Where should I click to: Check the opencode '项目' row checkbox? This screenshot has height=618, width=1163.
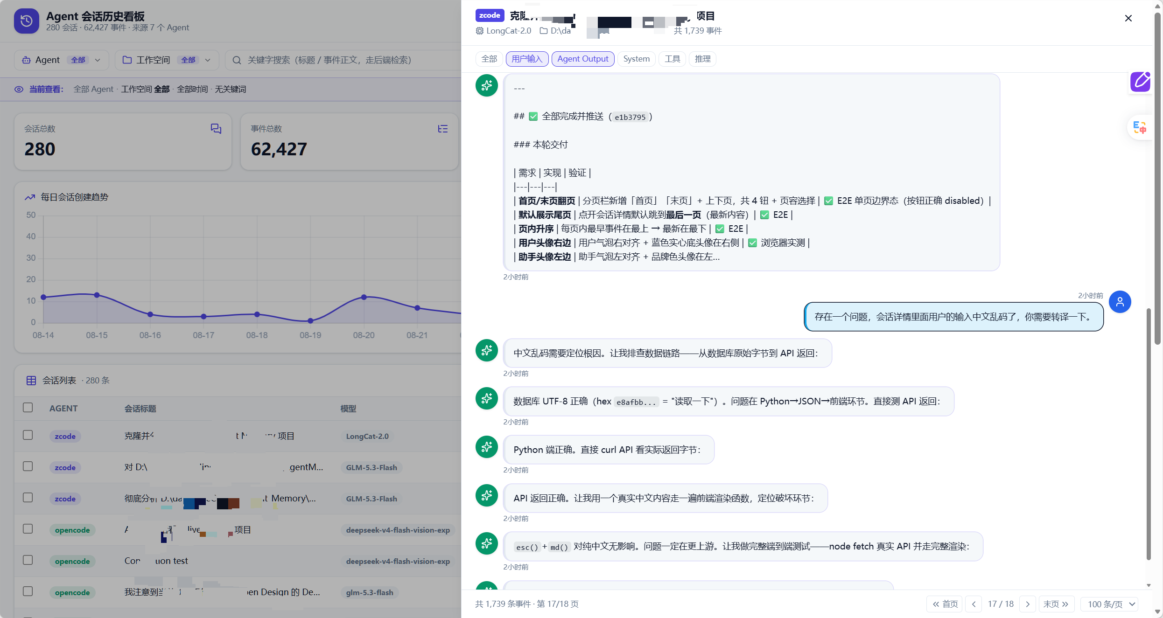pos(28,529)
